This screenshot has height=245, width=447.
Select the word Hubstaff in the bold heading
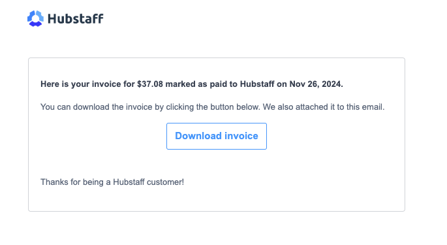click(x=257, y=84)
